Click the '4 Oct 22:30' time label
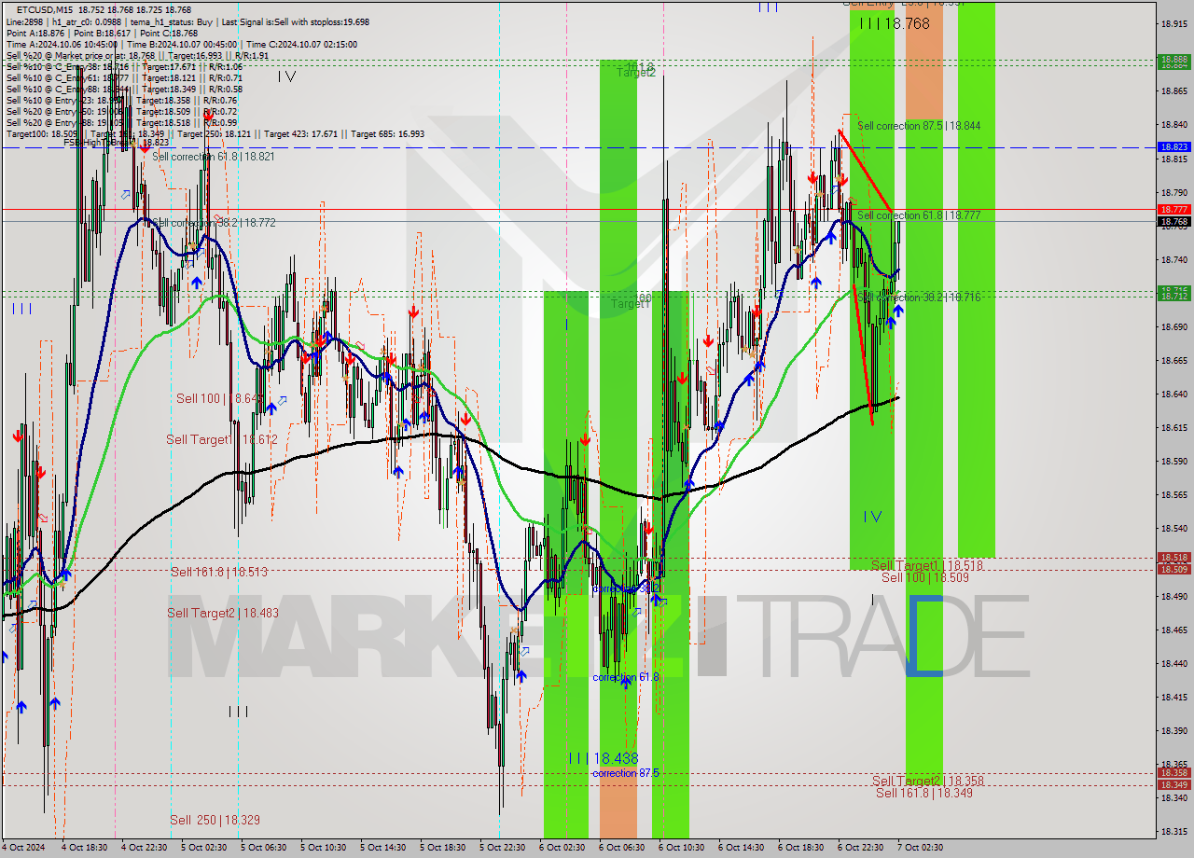 point(145,848)
